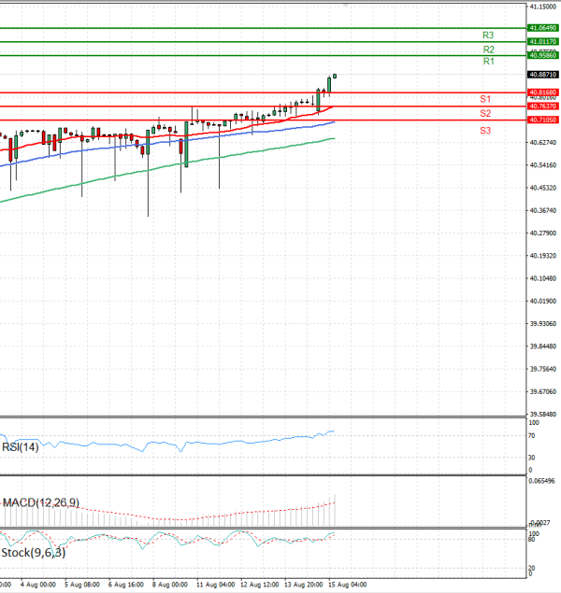This screenshot has height=593, width=561.
Task: Select the 40.71050 support price tag
Action: coord(543,120)
